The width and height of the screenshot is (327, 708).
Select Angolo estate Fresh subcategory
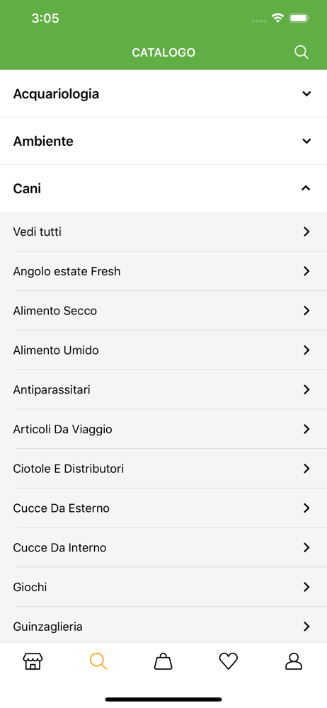163,271
